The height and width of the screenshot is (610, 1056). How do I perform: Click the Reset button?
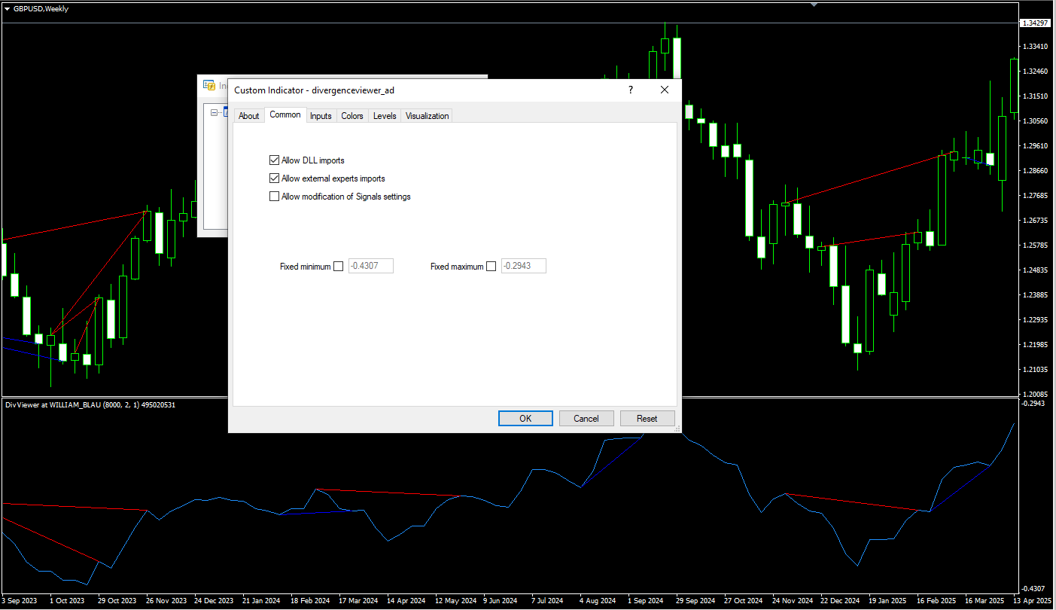[x=647, y=419]
